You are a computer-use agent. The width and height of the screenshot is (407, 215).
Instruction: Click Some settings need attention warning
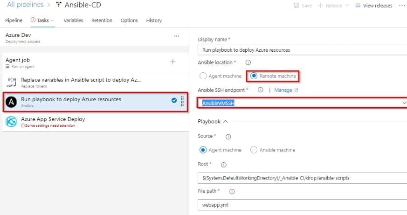(x=48, y=125)
